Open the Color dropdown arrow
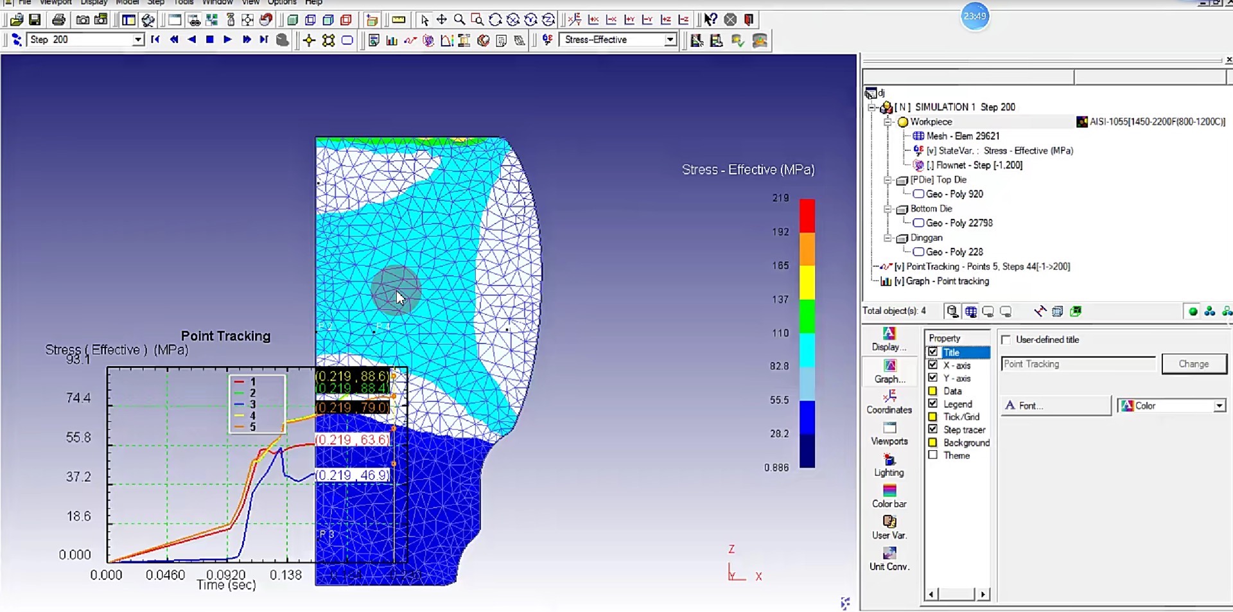Viewport: 1233px width, 612px height. coord(1219,406)
